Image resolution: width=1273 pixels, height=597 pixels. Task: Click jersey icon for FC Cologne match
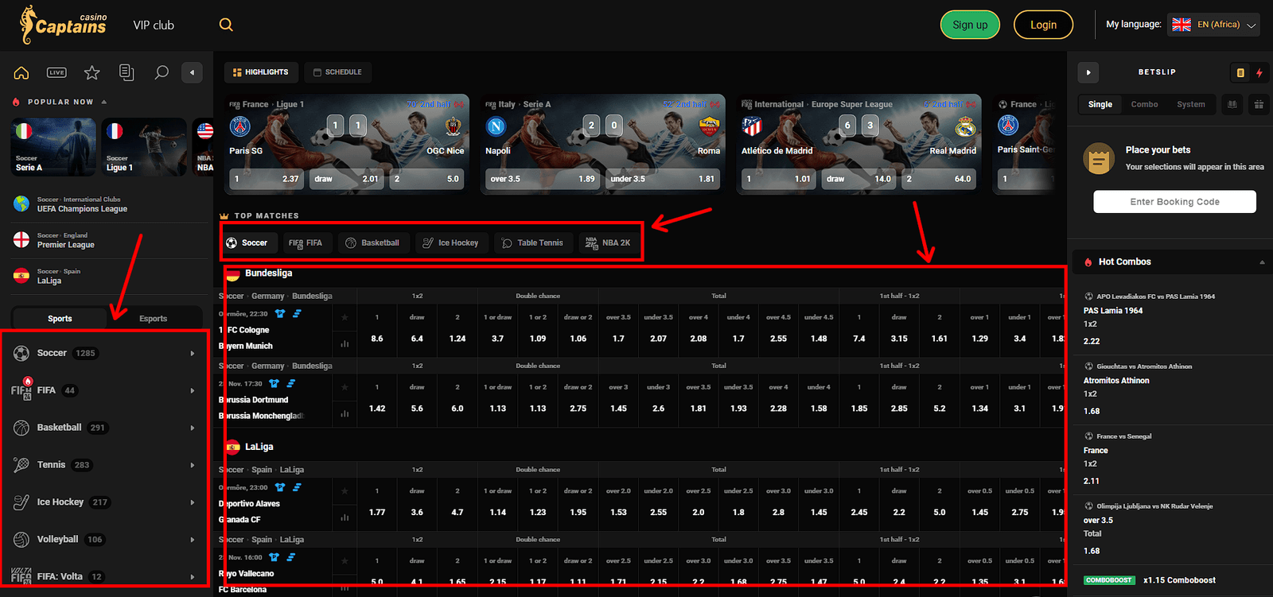coord(280,314)
